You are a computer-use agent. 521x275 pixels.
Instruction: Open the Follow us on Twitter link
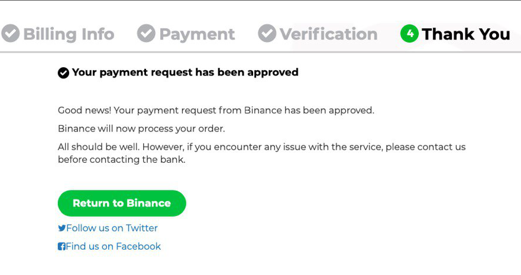(x=112, y=228)
